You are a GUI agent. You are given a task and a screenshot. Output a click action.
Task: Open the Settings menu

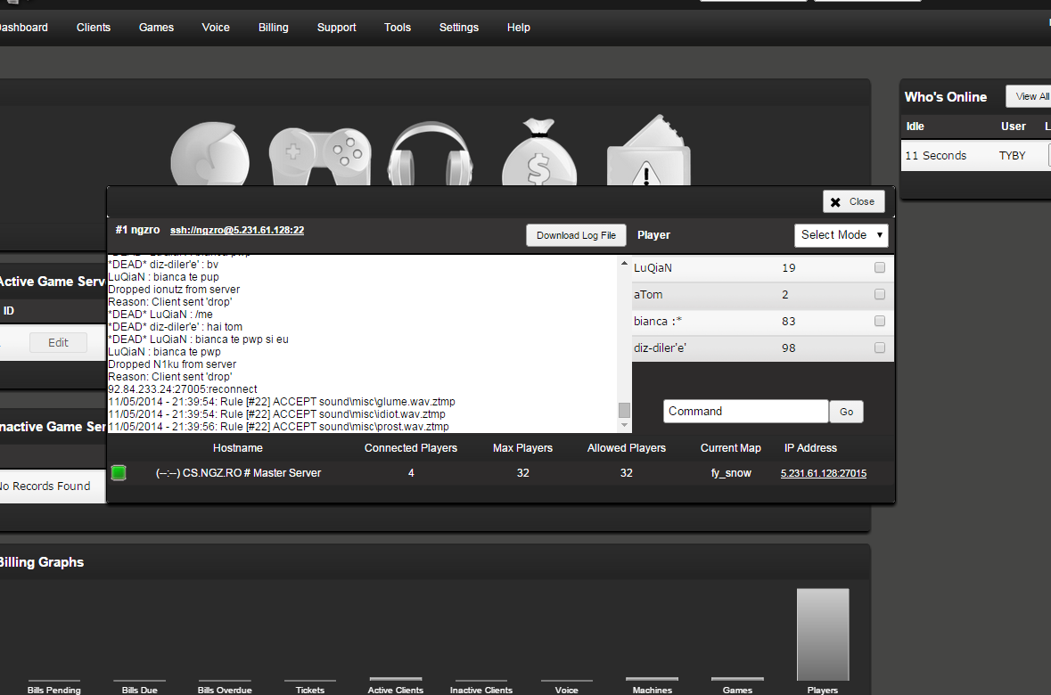pyautogui.click(x=459, y=28)
